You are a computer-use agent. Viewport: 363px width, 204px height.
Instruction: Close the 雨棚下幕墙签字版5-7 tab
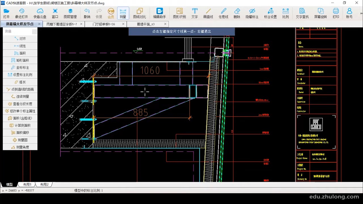[81, 24]
